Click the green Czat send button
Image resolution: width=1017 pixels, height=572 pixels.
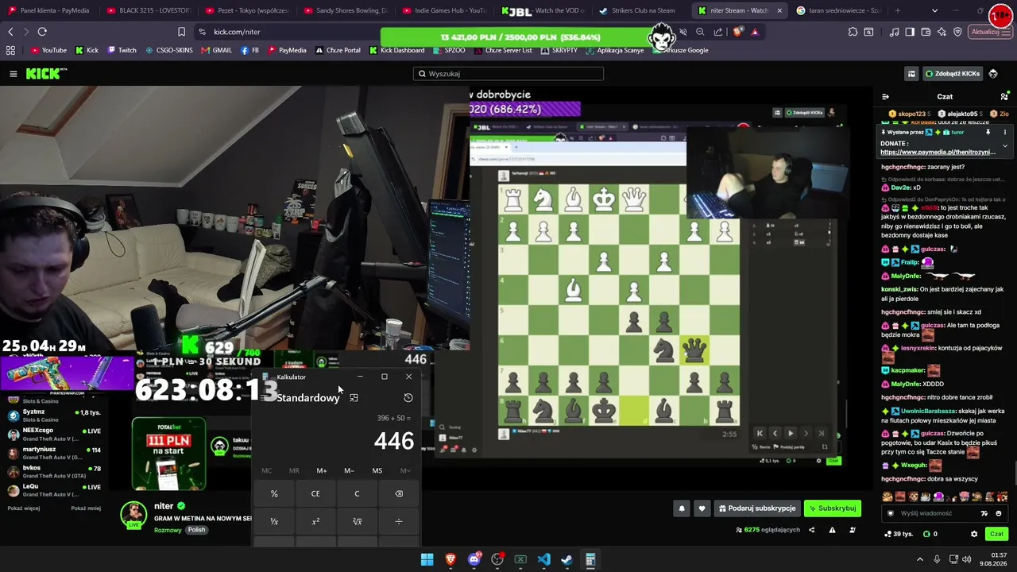click(997, 534)
